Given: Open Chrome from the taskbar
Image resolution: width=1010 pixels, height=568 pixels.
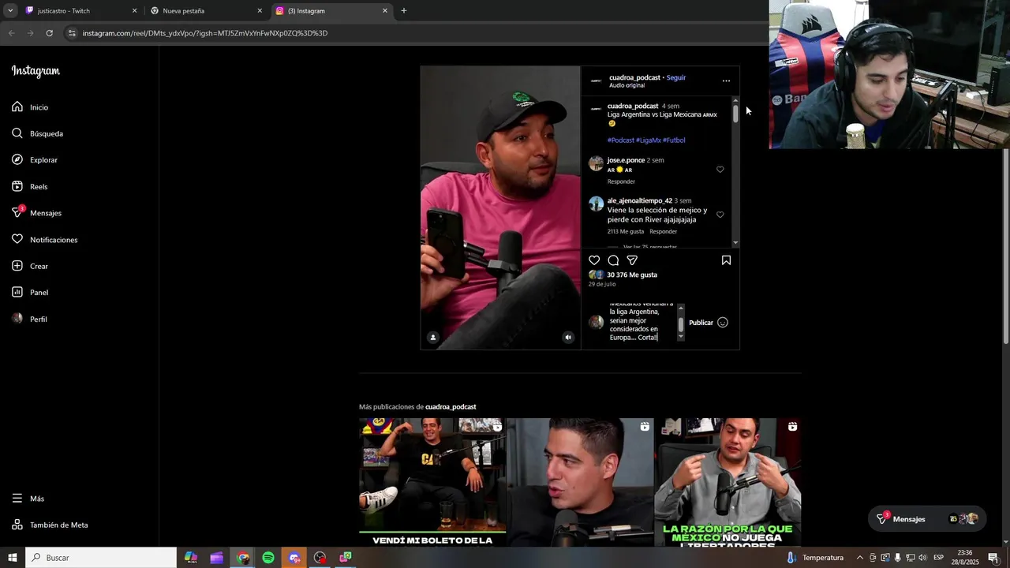Looking at the screenshot, I should click(243, 558).
